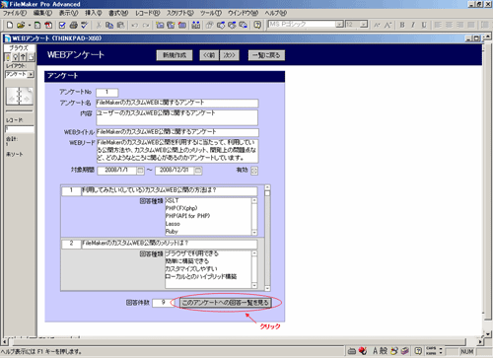Click the Delete Record toolbar icon
The height and width of the screenshot is (358, 493).
(x=182, y=25)
